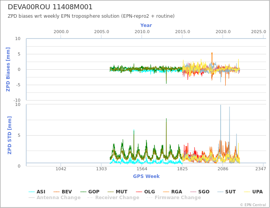Click the cyan ASI line marker
The width and height of the screenshot is (270, 208).
pos(32,192)
